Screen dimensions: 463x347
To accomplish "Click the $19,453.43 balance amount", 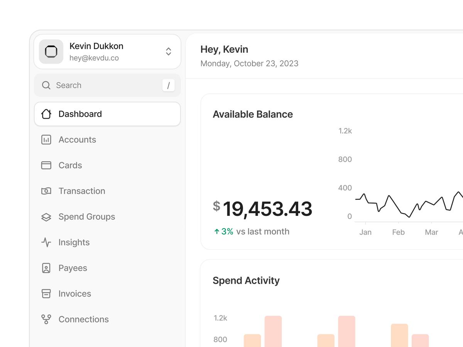I will [x=267, y=209].
